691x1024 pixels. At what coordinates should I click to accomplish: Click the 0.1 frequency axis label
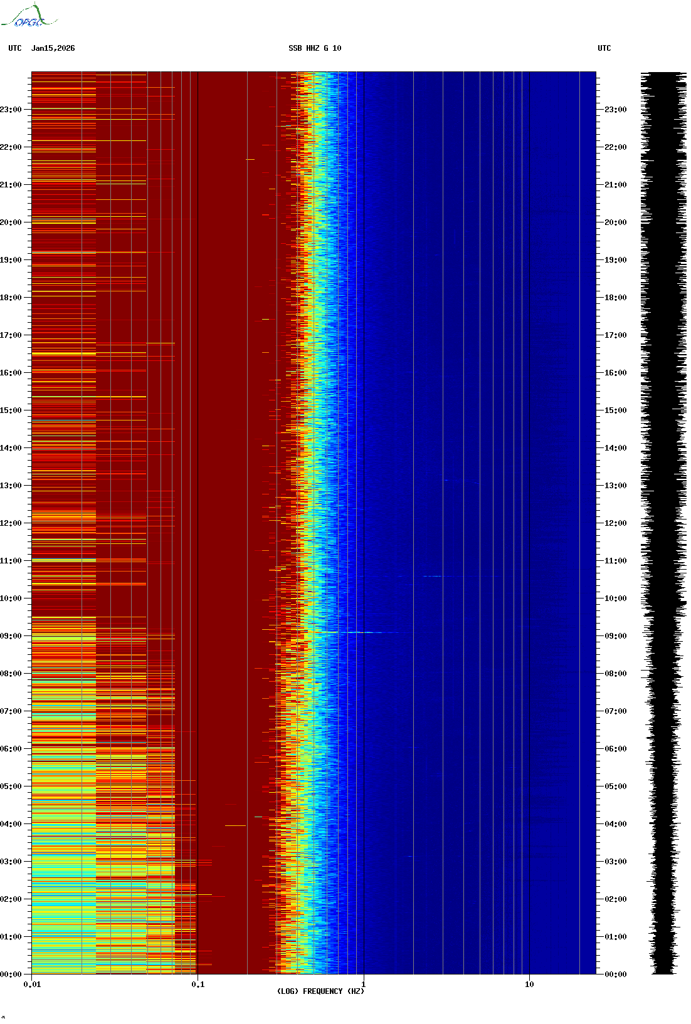click(x=198, y=985)
